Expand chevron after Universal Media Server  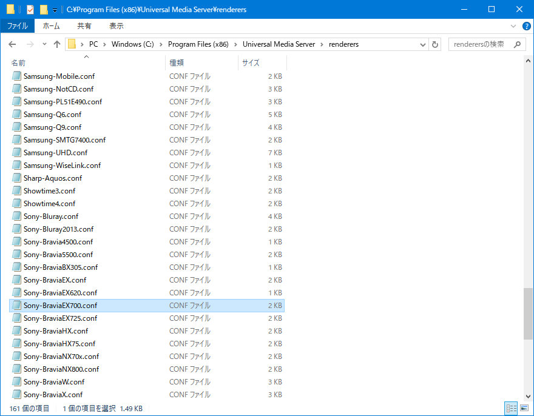[x=322, y=45]
